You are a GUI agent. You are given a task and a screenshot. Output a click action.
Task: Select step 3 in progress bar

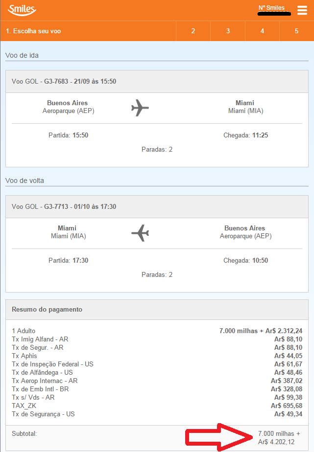[228, 31]
